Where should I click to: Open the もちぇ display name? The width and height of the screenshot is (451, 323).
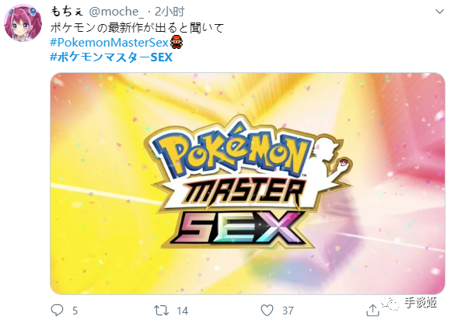coord(67,12)
